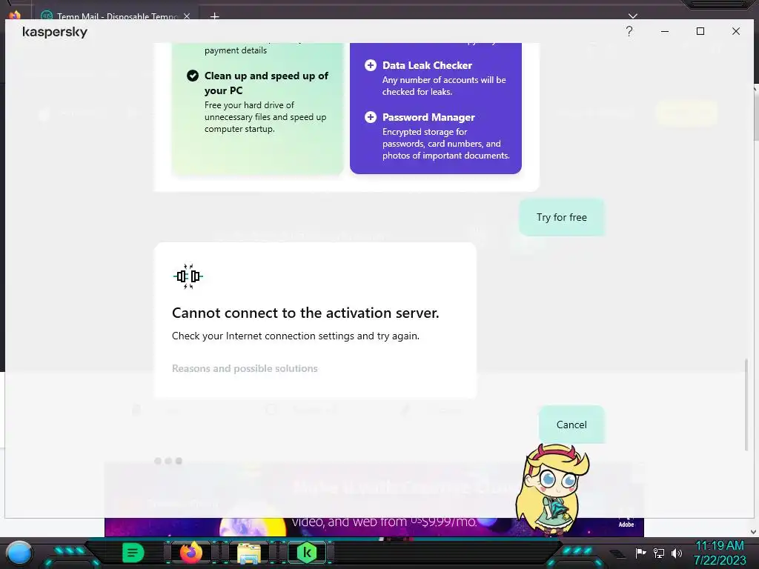
Task: Click the 'Clean up and speed up of your PC' heading
Action: point(266,83)
